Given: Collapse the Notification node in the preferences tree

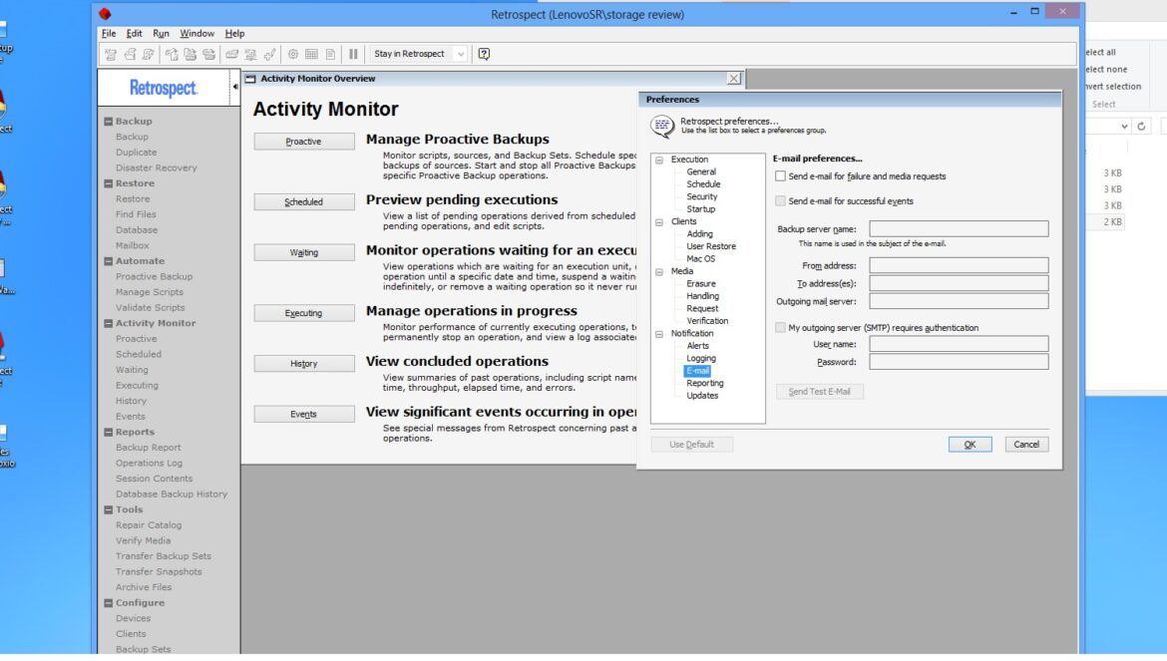Looking at the screenshot, I should tap(659, 335).
